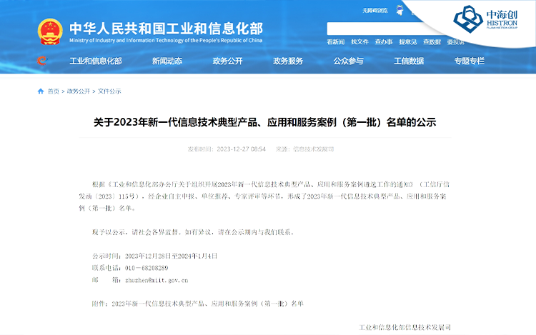Click the 文件公示 breadcrumb link
The image size is (536, 335).
point(109,91)
